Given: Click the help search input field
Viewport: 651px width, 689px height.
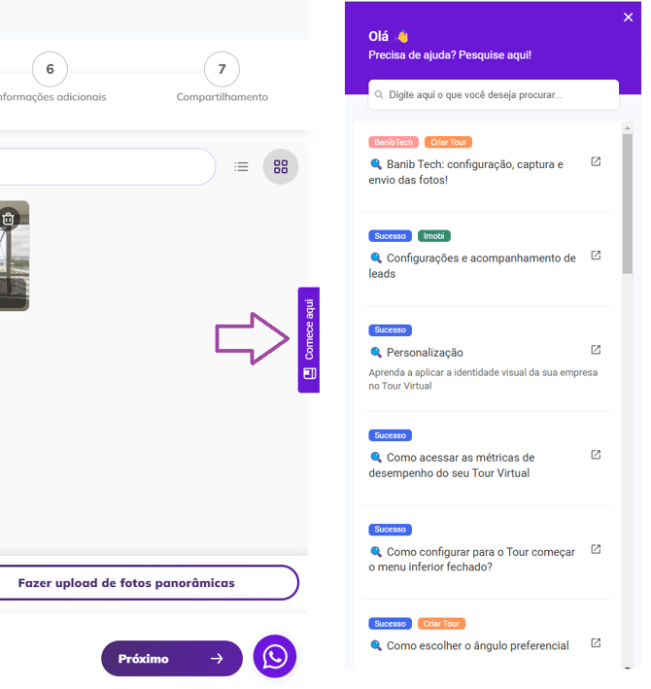Looking at the screenshot, I should pyautogui.click(x=494, y=95).
